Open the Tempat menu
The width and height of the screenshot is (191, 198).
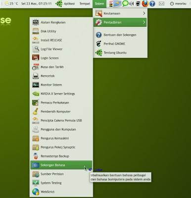pos(85,3)
